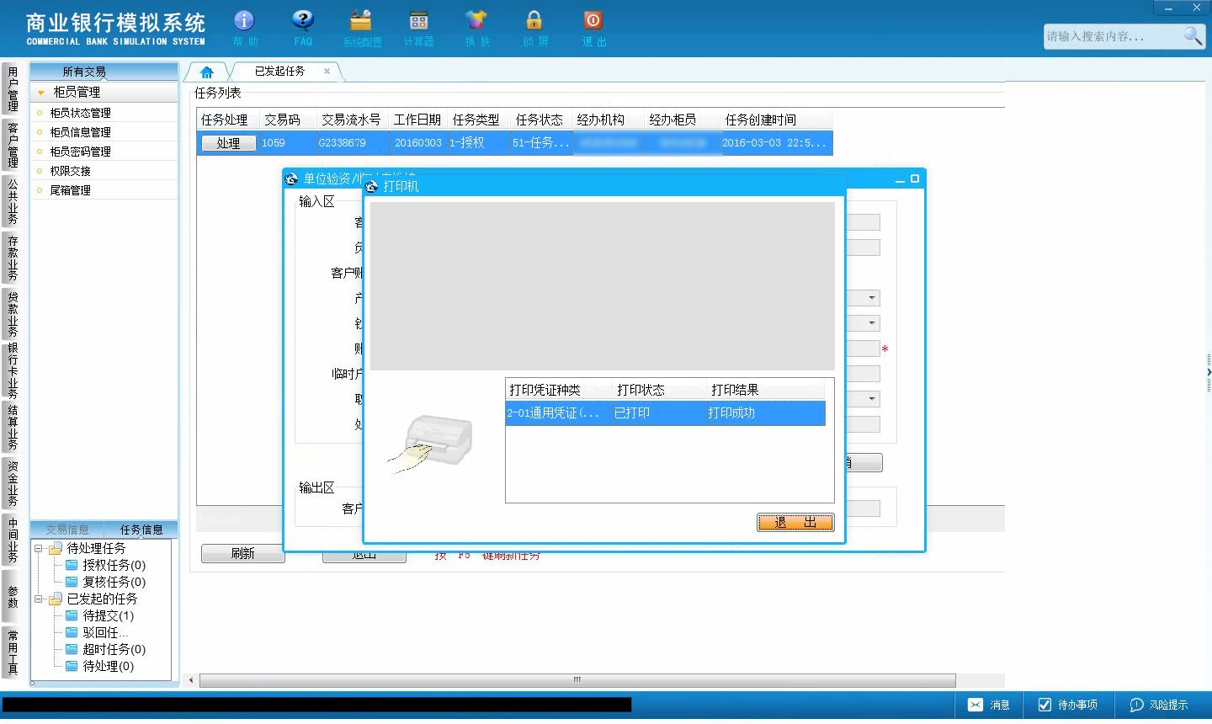
Task: Open the FAQ icon
Action: pos(303,28)
